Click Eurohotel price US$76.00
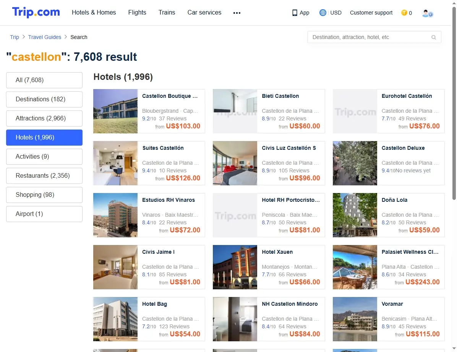457x352 pixels. coord(425,126)
